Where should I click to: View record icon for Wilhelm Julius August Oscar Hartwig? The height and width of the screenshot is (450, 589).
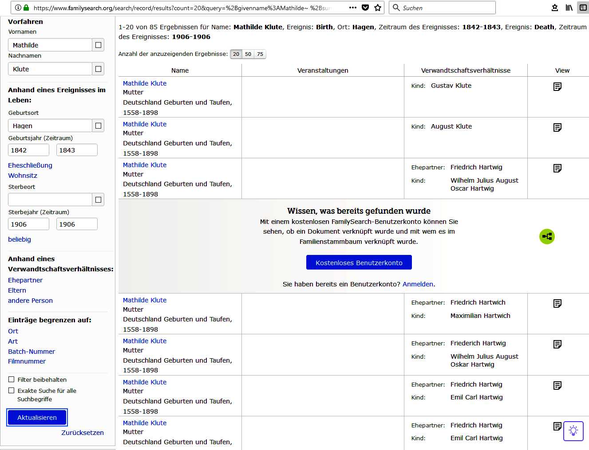pyautogui.click(x=557, y=168)
